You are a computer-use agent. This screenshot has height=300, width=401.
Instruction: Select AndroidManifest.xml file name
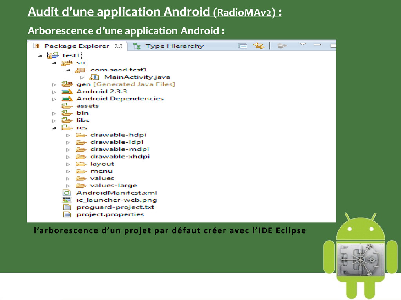(117, 193)
